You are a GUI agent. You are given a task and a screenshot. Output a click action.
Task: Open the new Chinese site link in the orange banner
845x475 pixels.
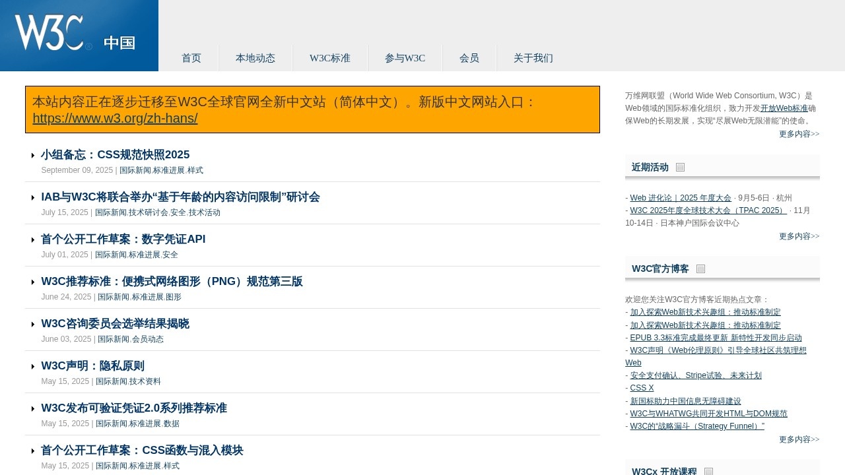coord(115,118)
